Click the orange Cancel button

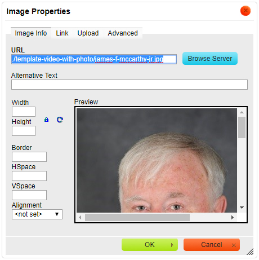coord(212,245)
